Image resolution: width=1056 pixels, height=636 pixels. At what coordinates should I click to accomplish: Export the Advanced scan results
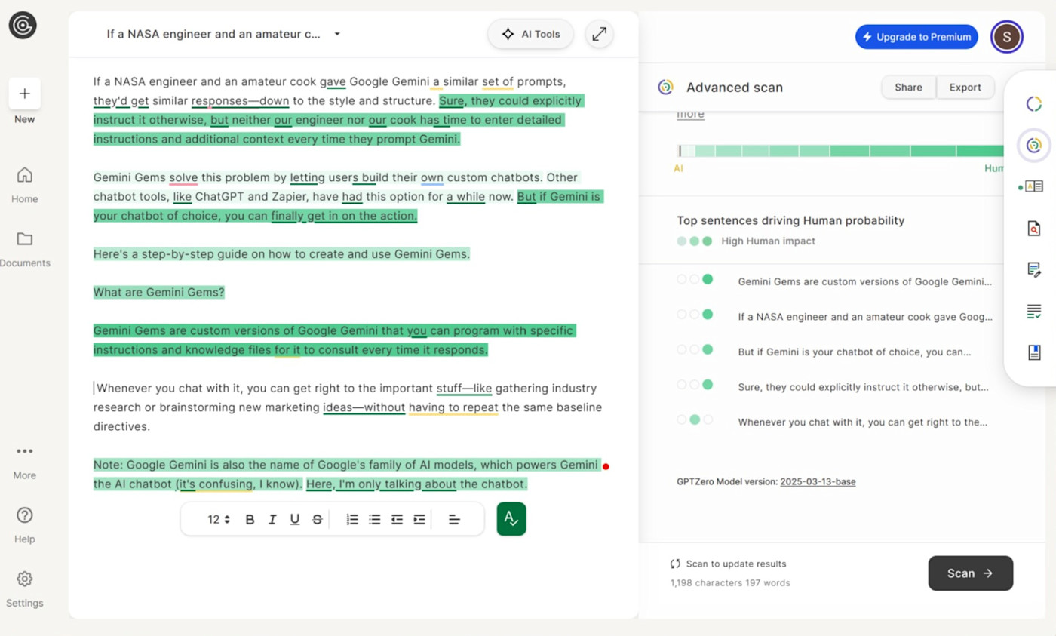point(965,88)
